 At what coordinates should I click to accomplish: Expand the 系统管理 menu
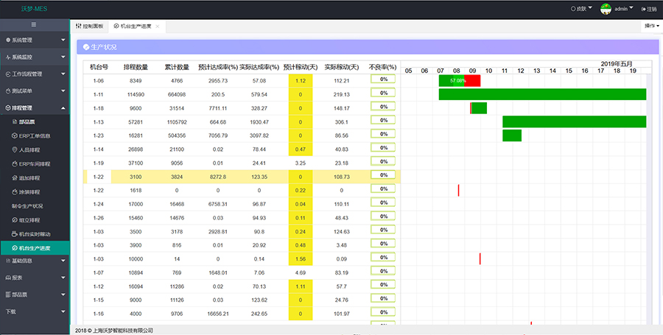pyautogui.click(x=34, y=40)
